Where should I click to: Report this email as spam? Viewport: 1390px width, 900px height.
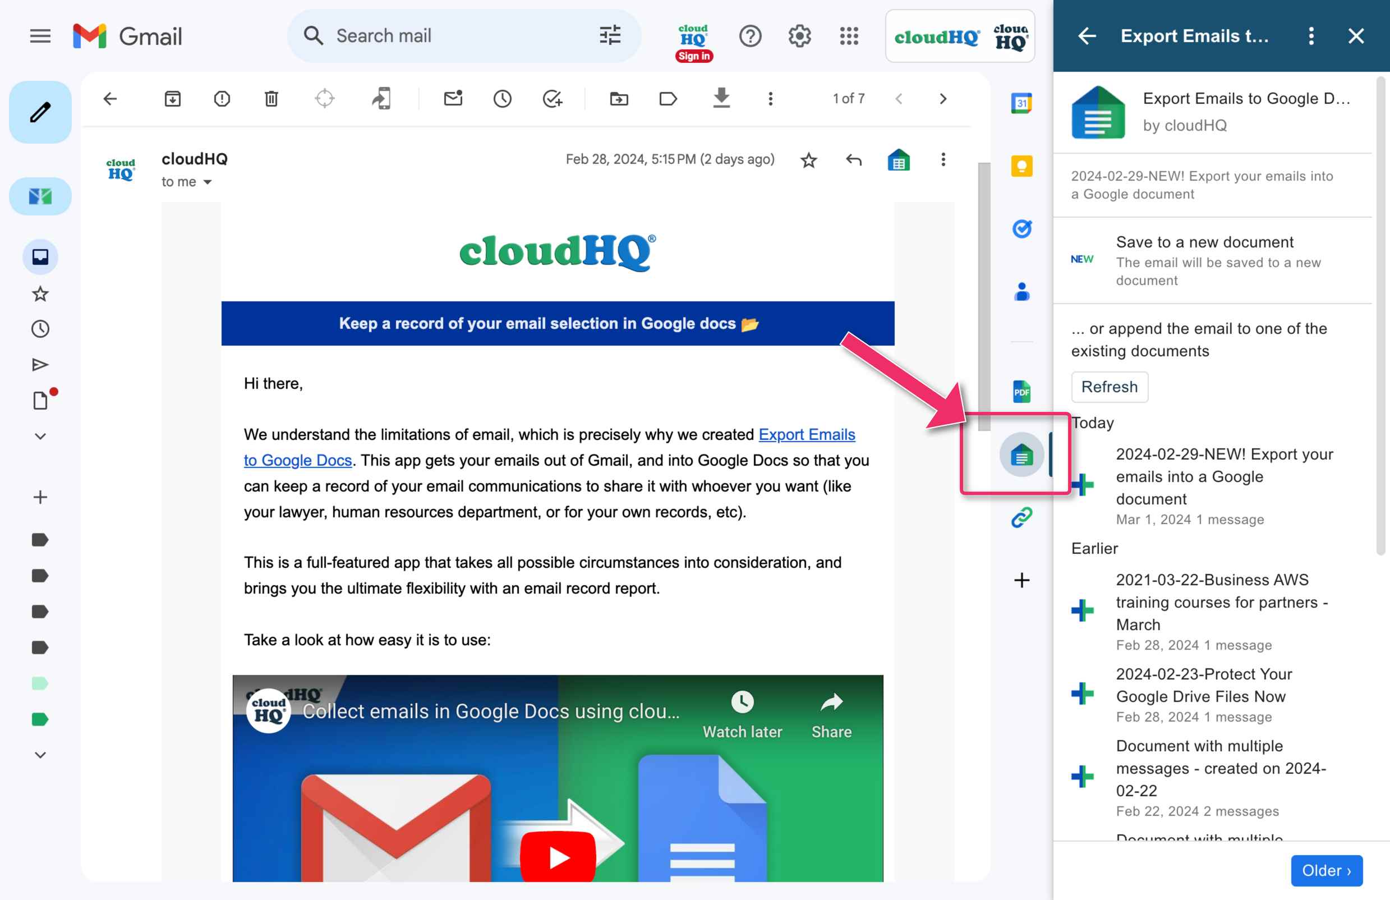[x=222, y=99]
